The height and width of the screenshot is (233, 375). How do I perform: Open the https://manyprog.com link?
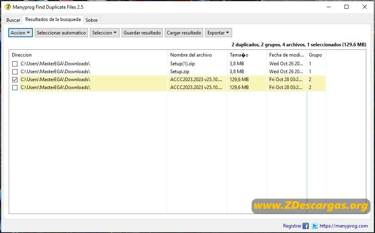[344, 226]
